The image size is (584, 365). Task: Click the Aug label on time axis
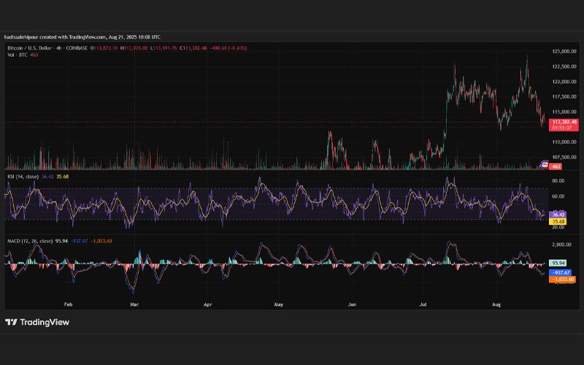496,304
